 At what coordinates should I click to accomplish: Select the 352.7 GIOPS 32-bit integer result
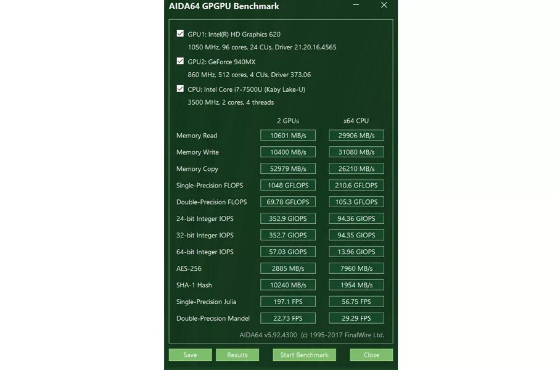point(288,235)
